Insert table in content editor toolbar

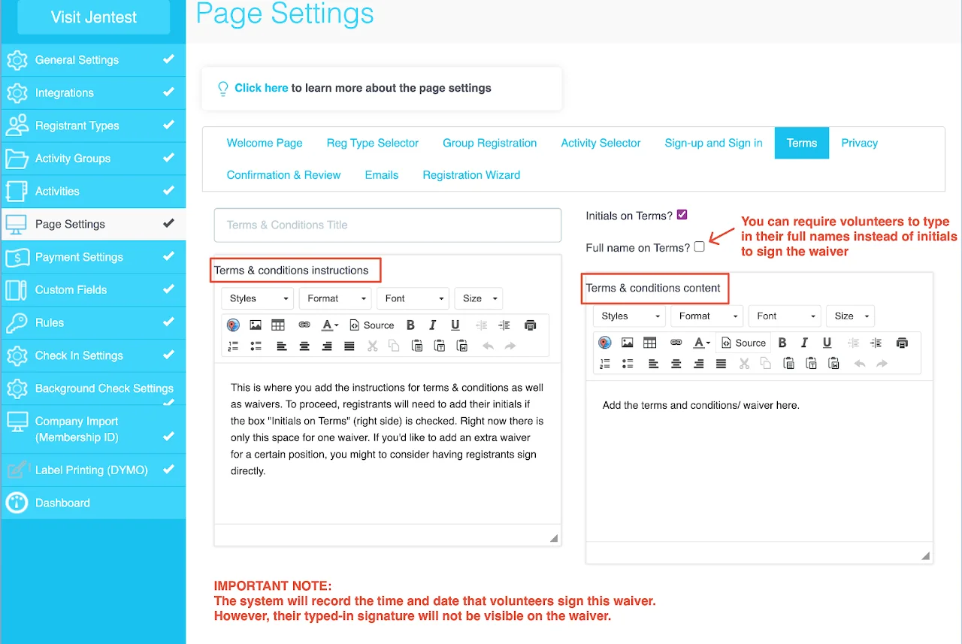(x=650, y=343)
